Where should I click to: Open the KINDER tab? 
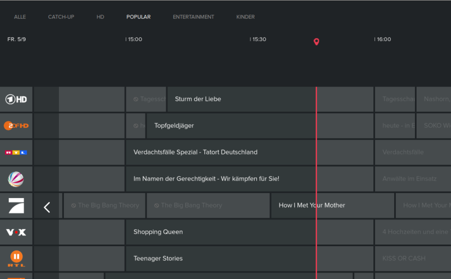245,17
